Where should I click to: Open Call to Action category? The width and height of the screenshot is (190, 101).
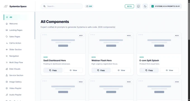15,43
